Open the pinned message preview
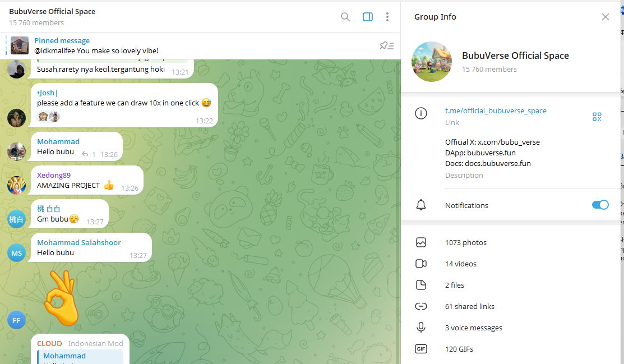 (96, 46)
